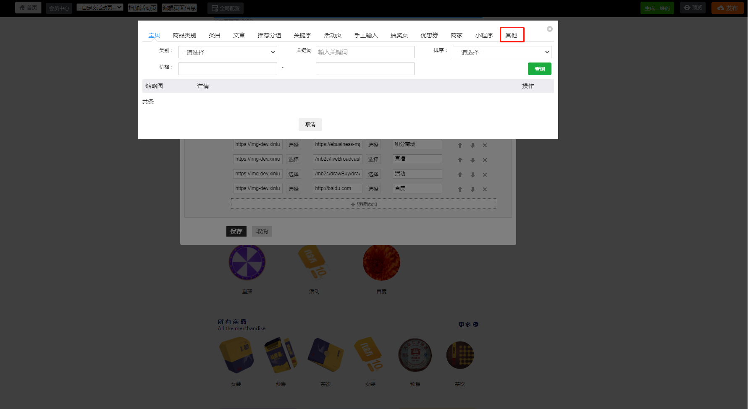Viewport: 748px width, 409px height.
Task: Click 选择 beside the /mb2c/drawBuy link
Action: click(x=373, y=174)
